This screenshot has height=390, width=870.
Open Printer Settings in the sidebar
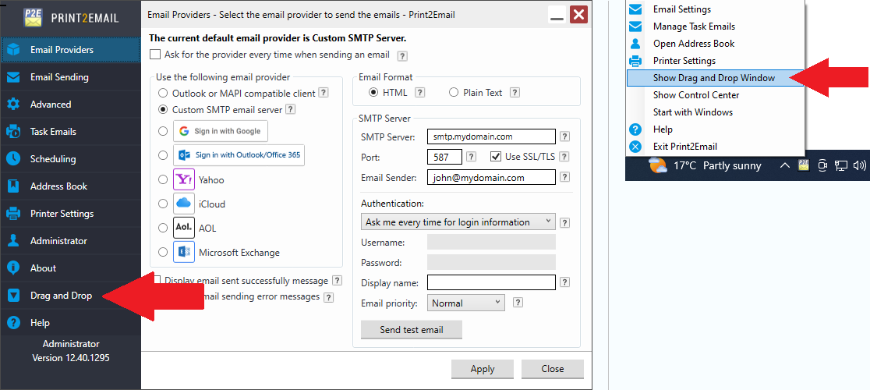click(62, 214)
